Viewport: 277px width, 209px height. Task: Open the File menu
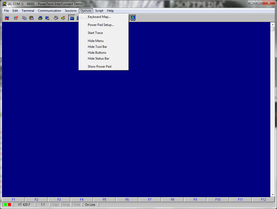[6, 11]
